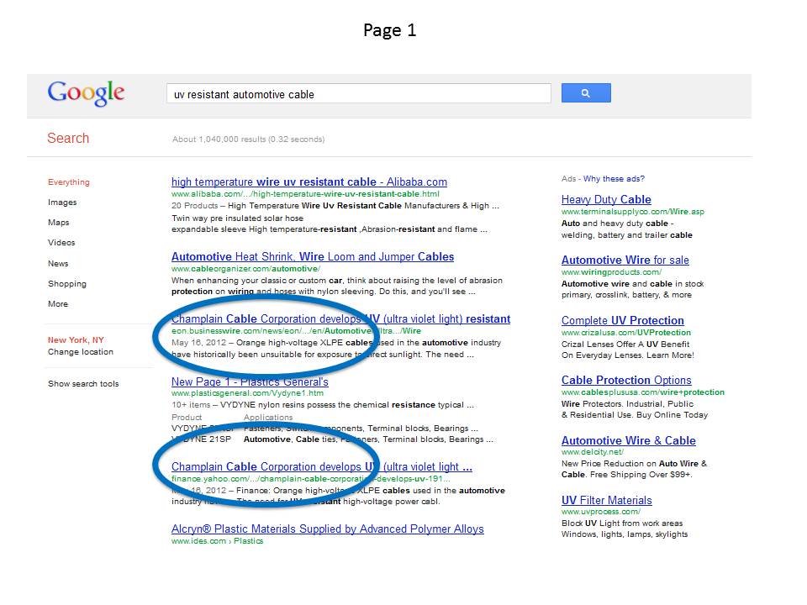
Task: Open UV Filter Materials ad
Action: coord(606,501)
